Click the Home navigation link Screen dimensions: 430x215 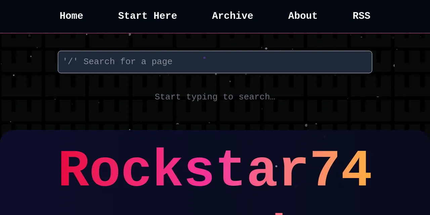point(71,16)
